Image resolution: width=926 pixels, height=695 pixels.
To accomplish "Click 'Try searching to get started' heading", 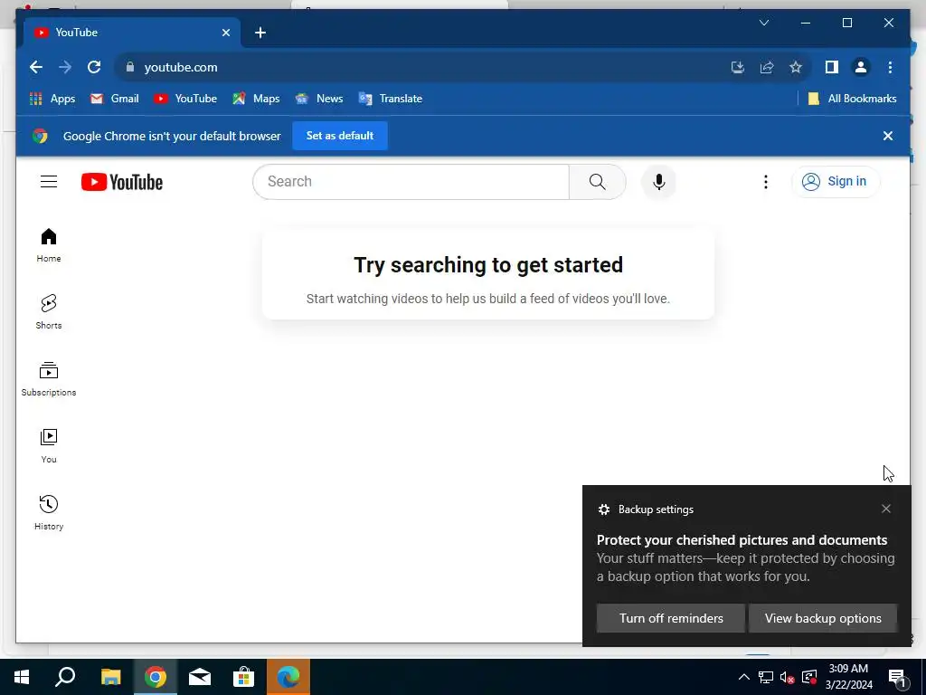I will 487,265.
